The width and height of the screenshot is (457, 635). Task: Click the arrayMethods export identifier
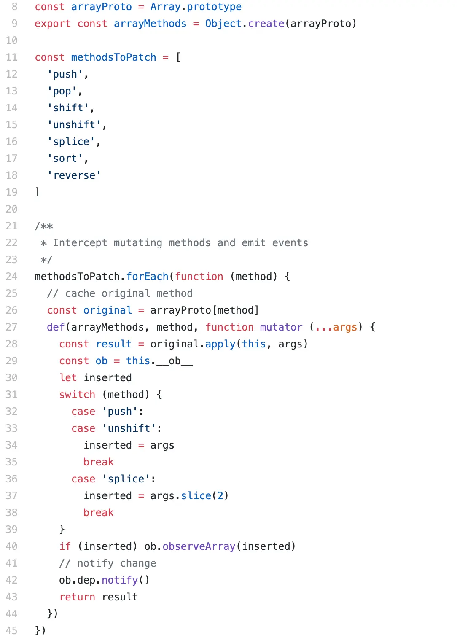(150, 24)
